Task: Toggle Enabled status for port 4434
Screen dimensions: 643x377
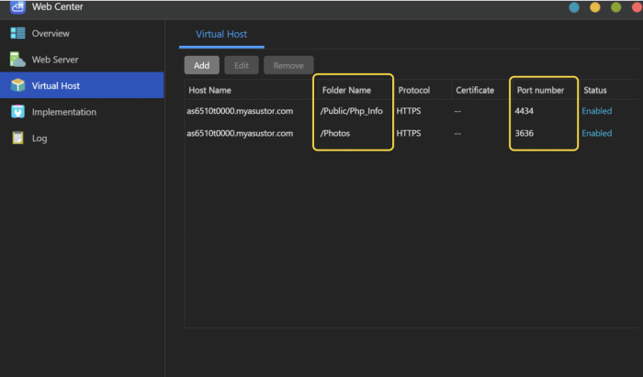Action: coord(596,111)
